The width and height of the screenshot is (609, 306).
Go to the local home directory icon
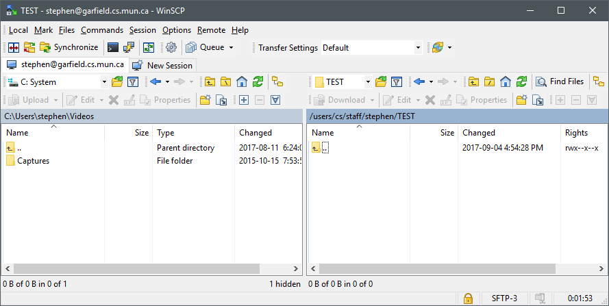(x=241, y=81)
